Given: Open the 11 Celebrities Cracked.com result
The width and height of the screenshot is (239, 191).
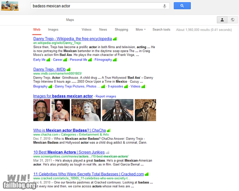Looking at the screenshot, I should point(88,174).
